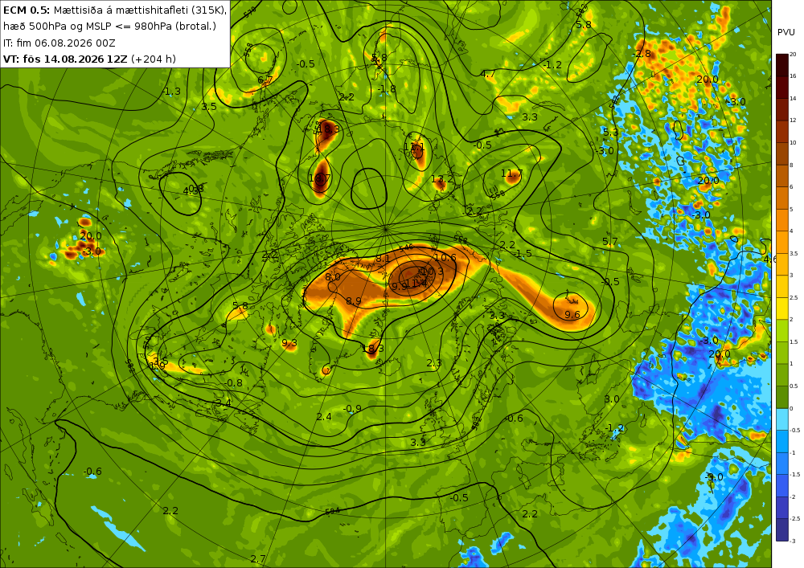
Task: Click the '2.3' PV value label
Action: click(434, 362)
